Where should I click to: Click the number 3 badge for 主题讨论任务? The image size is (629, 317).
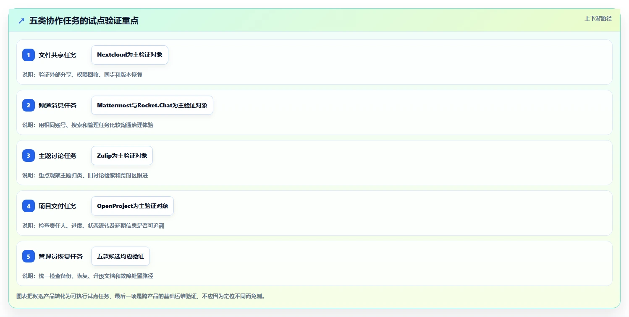(29, 156)
